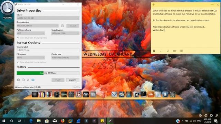The width and height of the screenshot is (221, 124).
Task: Open Action Center notifications icon
Action: tap(216, 121)
